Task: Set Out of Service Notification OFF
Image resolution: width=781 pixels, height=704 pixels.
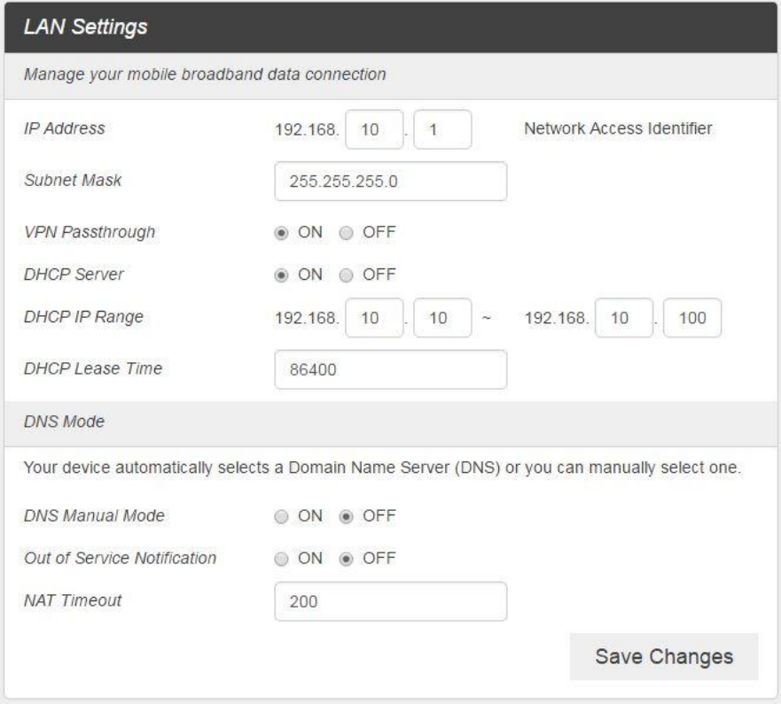Action: click(346, 559)
